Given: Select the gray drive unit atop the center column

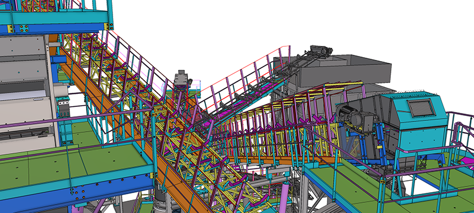Looking at the screenshot, I should [x=182, y=77].
